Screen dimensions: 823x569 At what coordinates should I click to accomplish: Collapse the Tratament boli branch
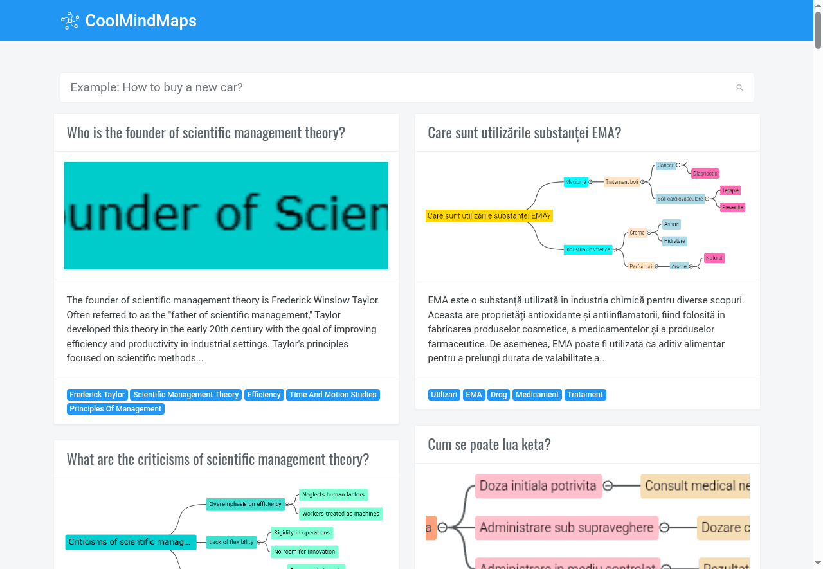pyautogui.click(x=642, y=182)
